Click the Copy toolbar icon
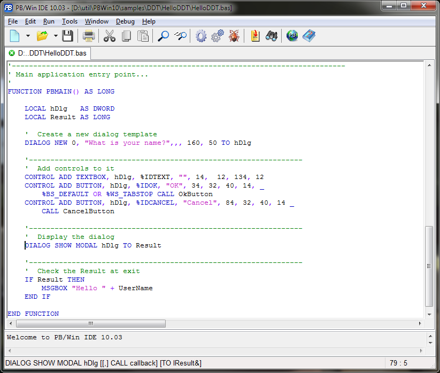Image resolution: width=440 pixels, height=373 pixels. pos(126,36)
